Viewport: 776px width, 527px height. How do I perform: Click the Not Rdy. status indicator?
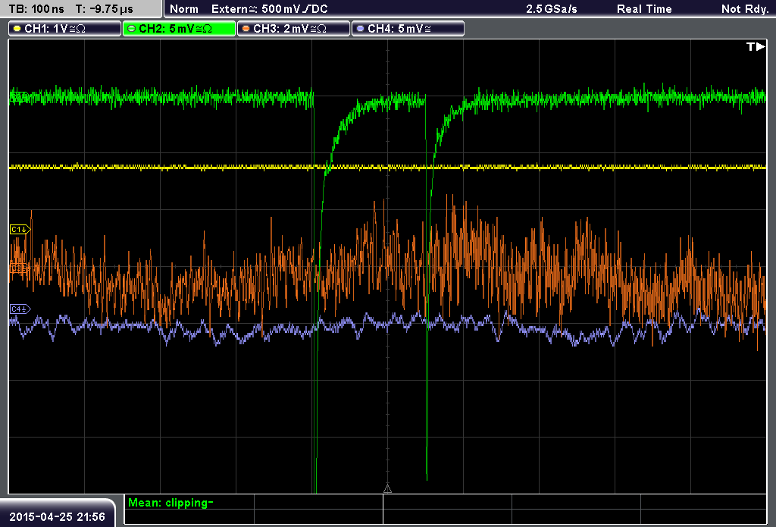pos(745,9)
